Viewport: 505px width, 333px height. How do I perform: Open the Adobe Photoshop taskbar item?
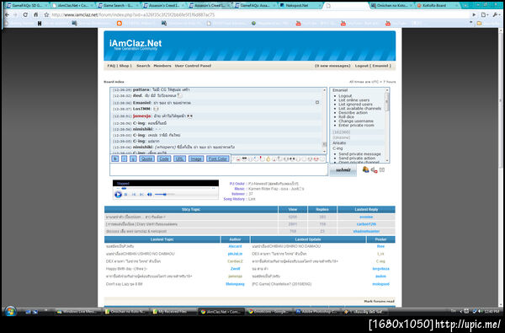[x=316, y=312]
